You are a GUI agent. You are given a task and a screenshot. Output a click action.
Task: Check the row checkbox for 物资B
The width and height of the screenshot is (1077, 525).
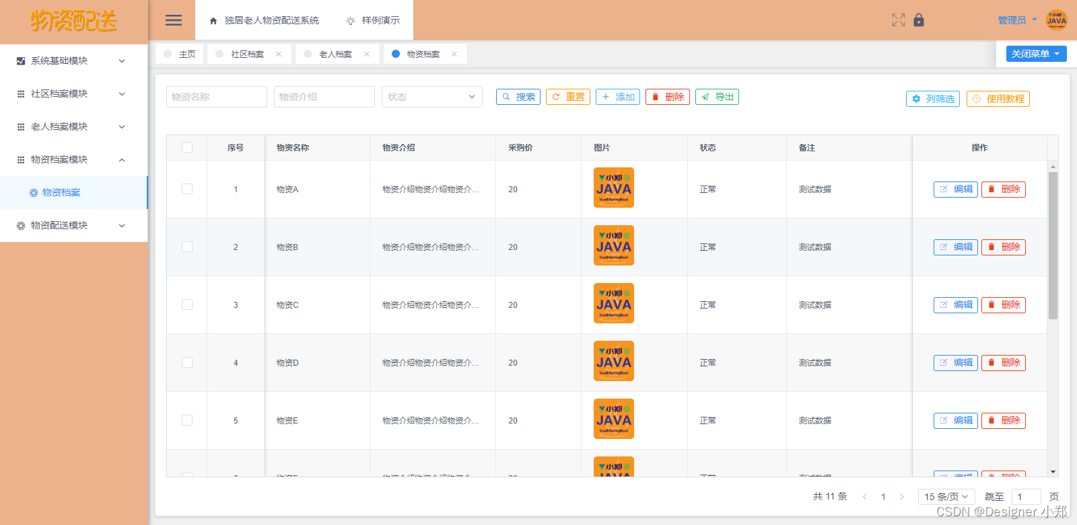[x=187, y=247]
